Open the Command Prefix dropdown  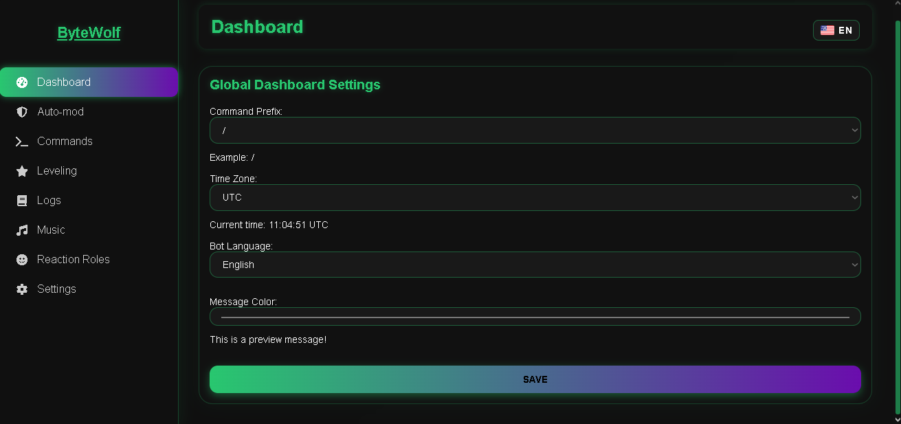tap(535, 130)
